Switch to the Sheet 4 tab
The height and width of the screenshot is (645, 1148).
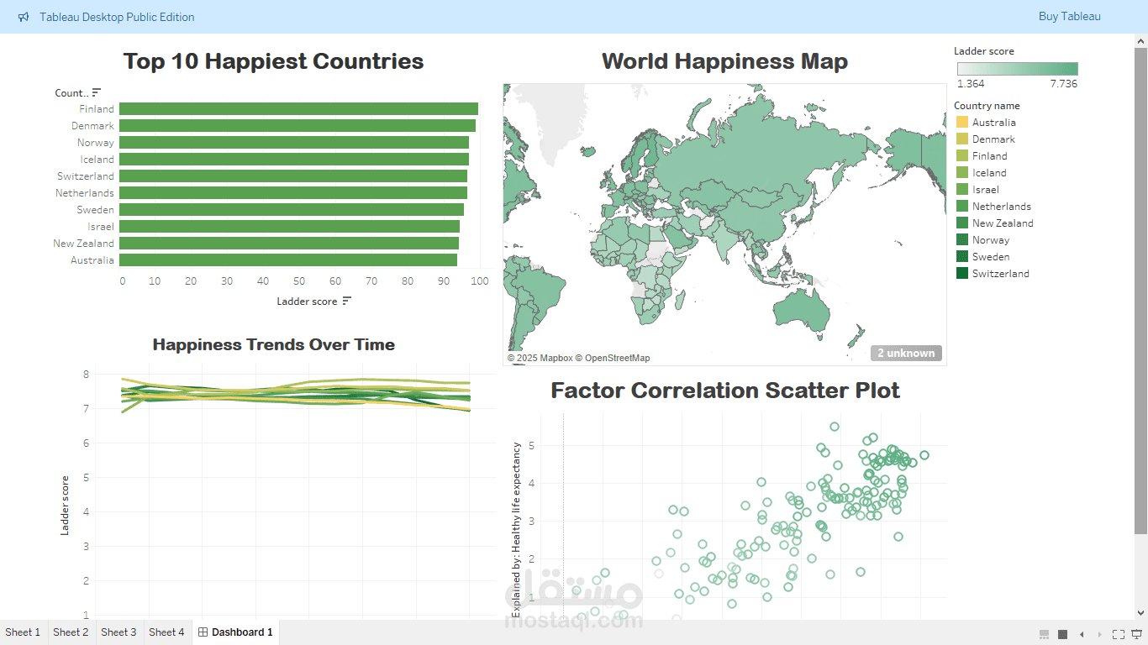[x=166, y=632]
